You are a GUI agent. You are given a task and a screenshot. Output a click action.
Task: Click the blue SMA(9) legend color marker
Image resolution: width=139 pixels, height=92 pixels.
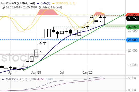(x=38, y=4)
